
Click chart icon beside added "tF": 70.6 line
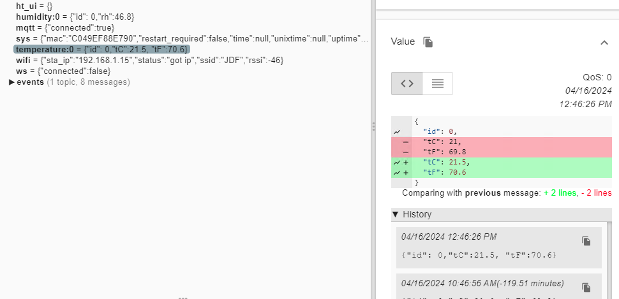point(397,173)
